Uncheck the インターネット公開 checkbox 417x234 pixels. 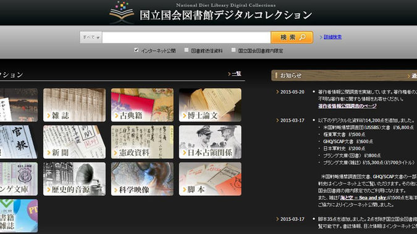click(136, 50)
